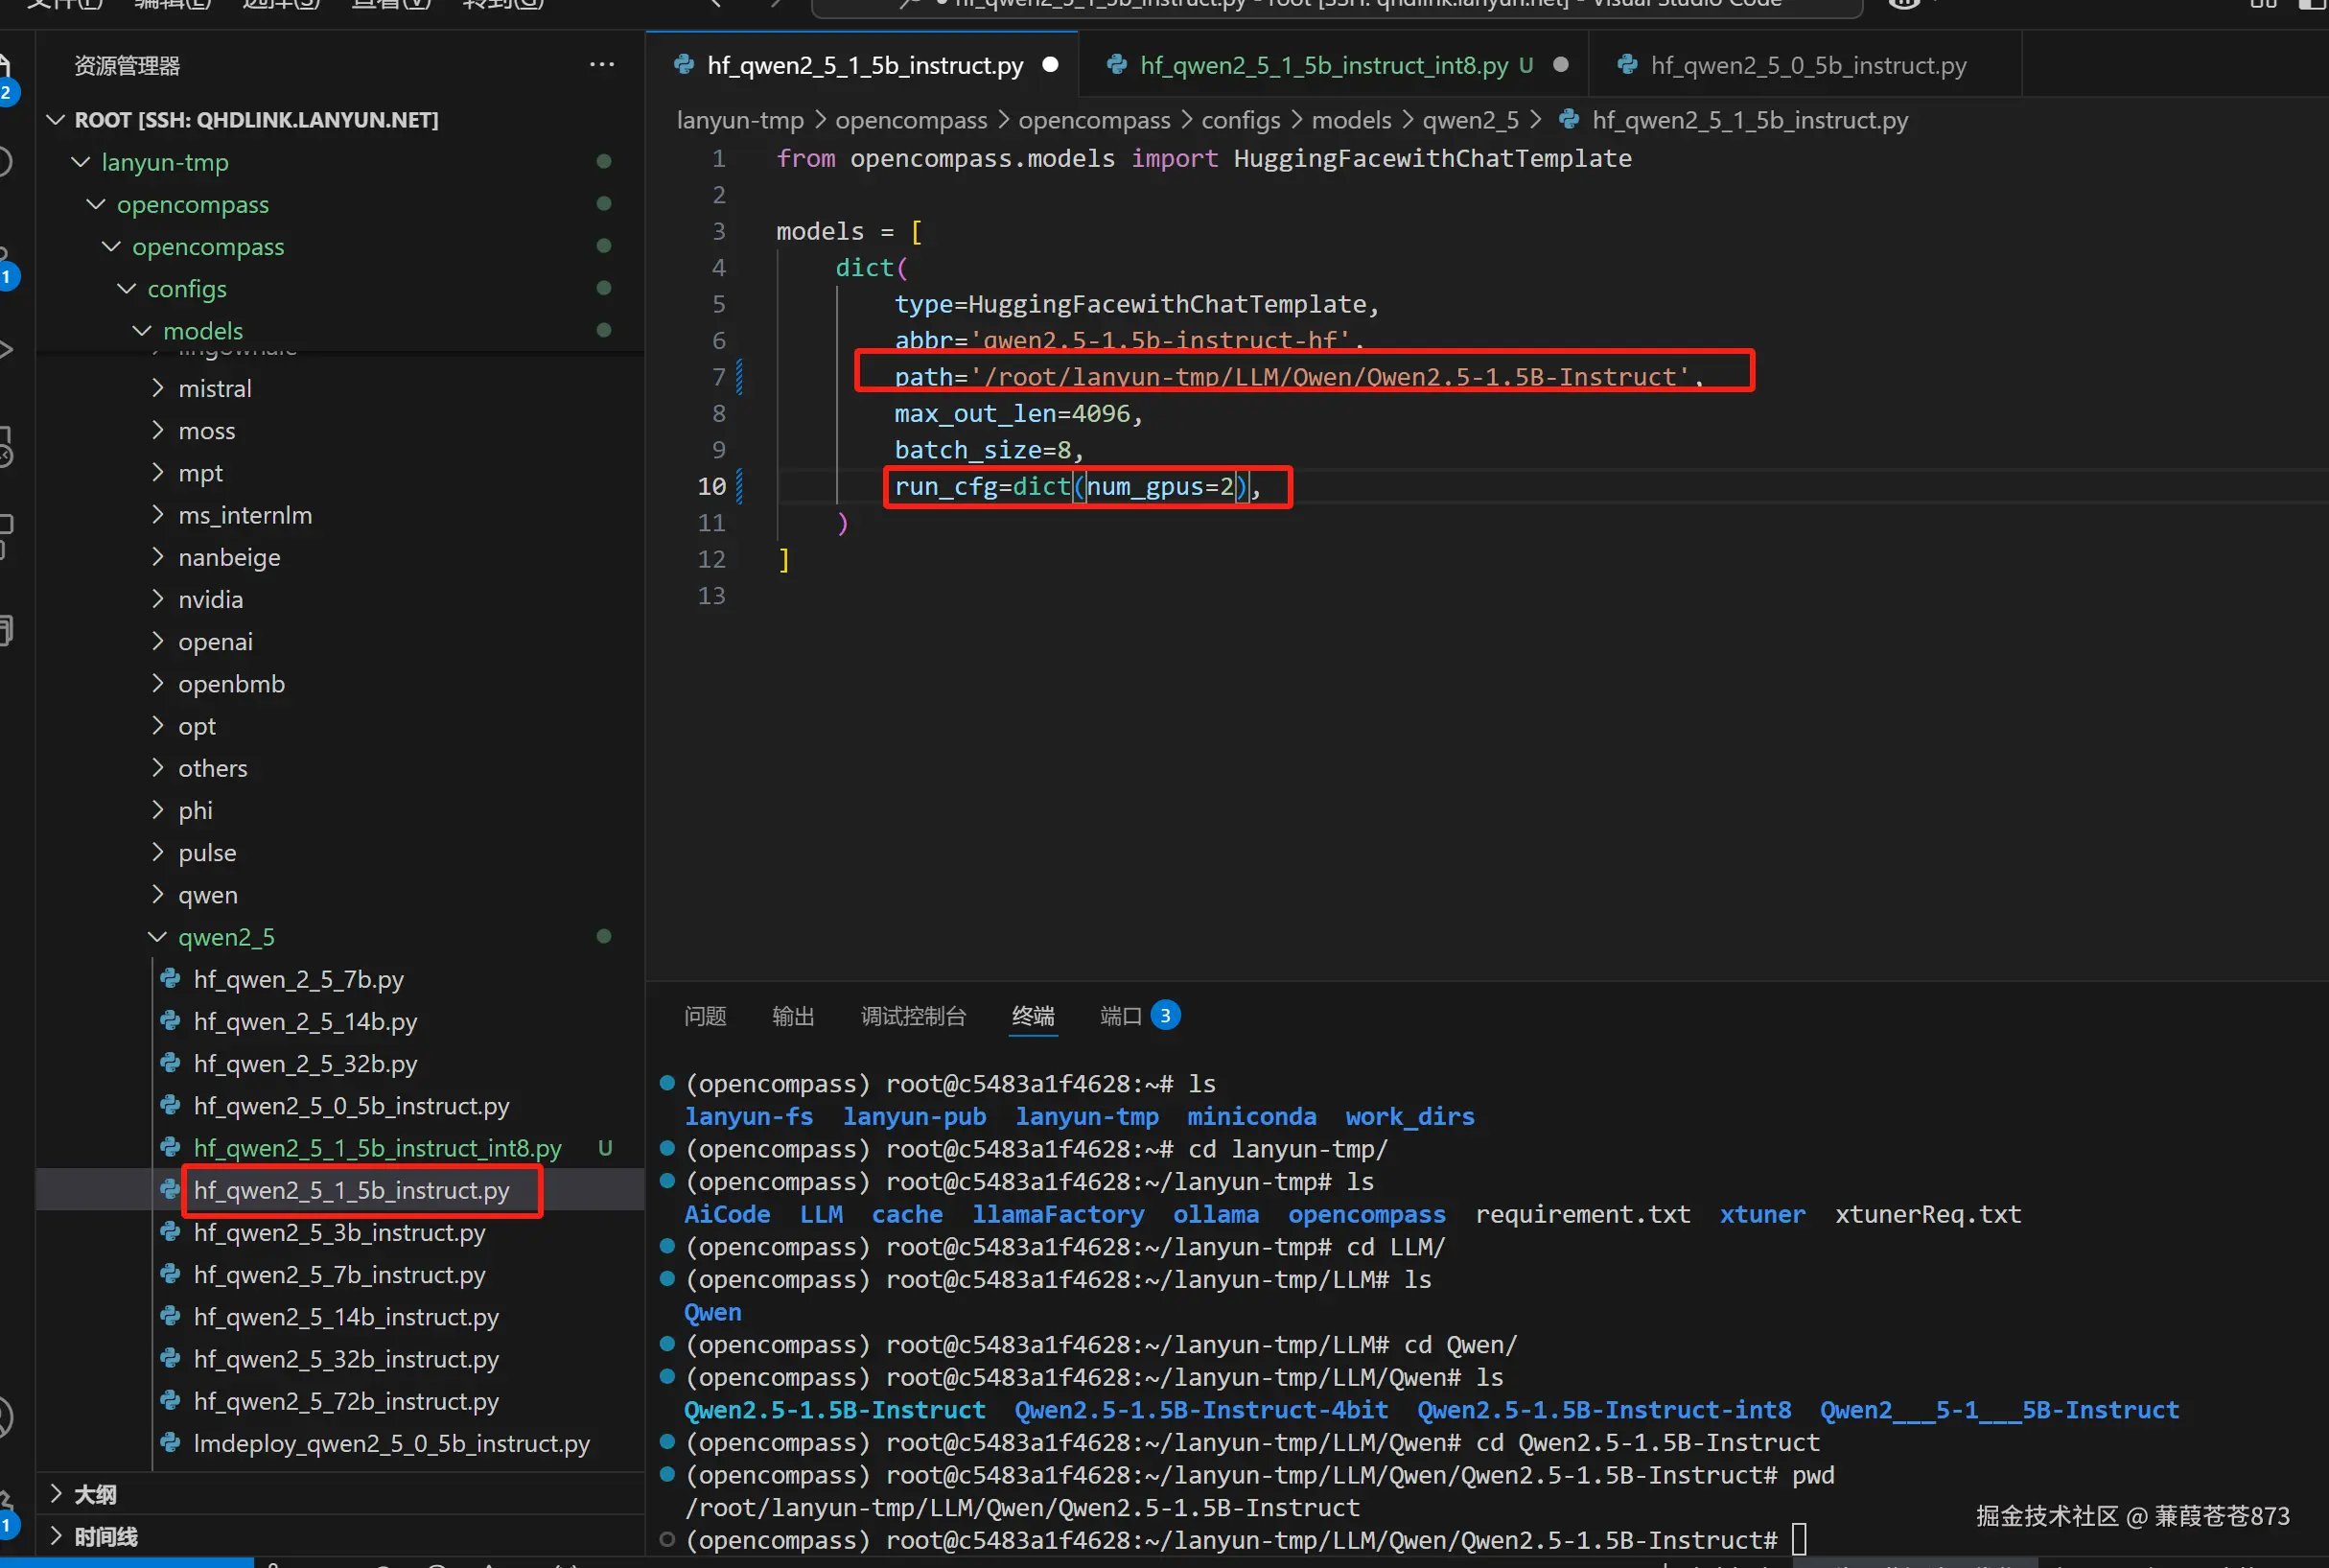Open the 端口 ports panel tab
This screenshot has height=1568, width=2329.
click(1120, 1016)
